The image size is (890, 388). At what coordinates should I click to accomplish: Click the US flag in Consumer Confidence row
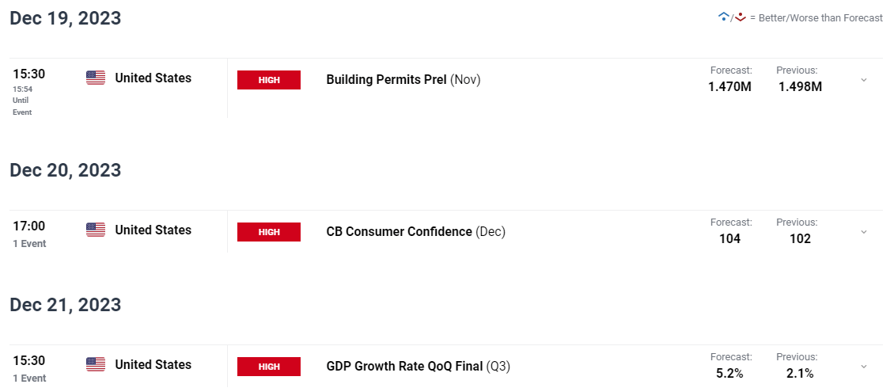(96, 230)
